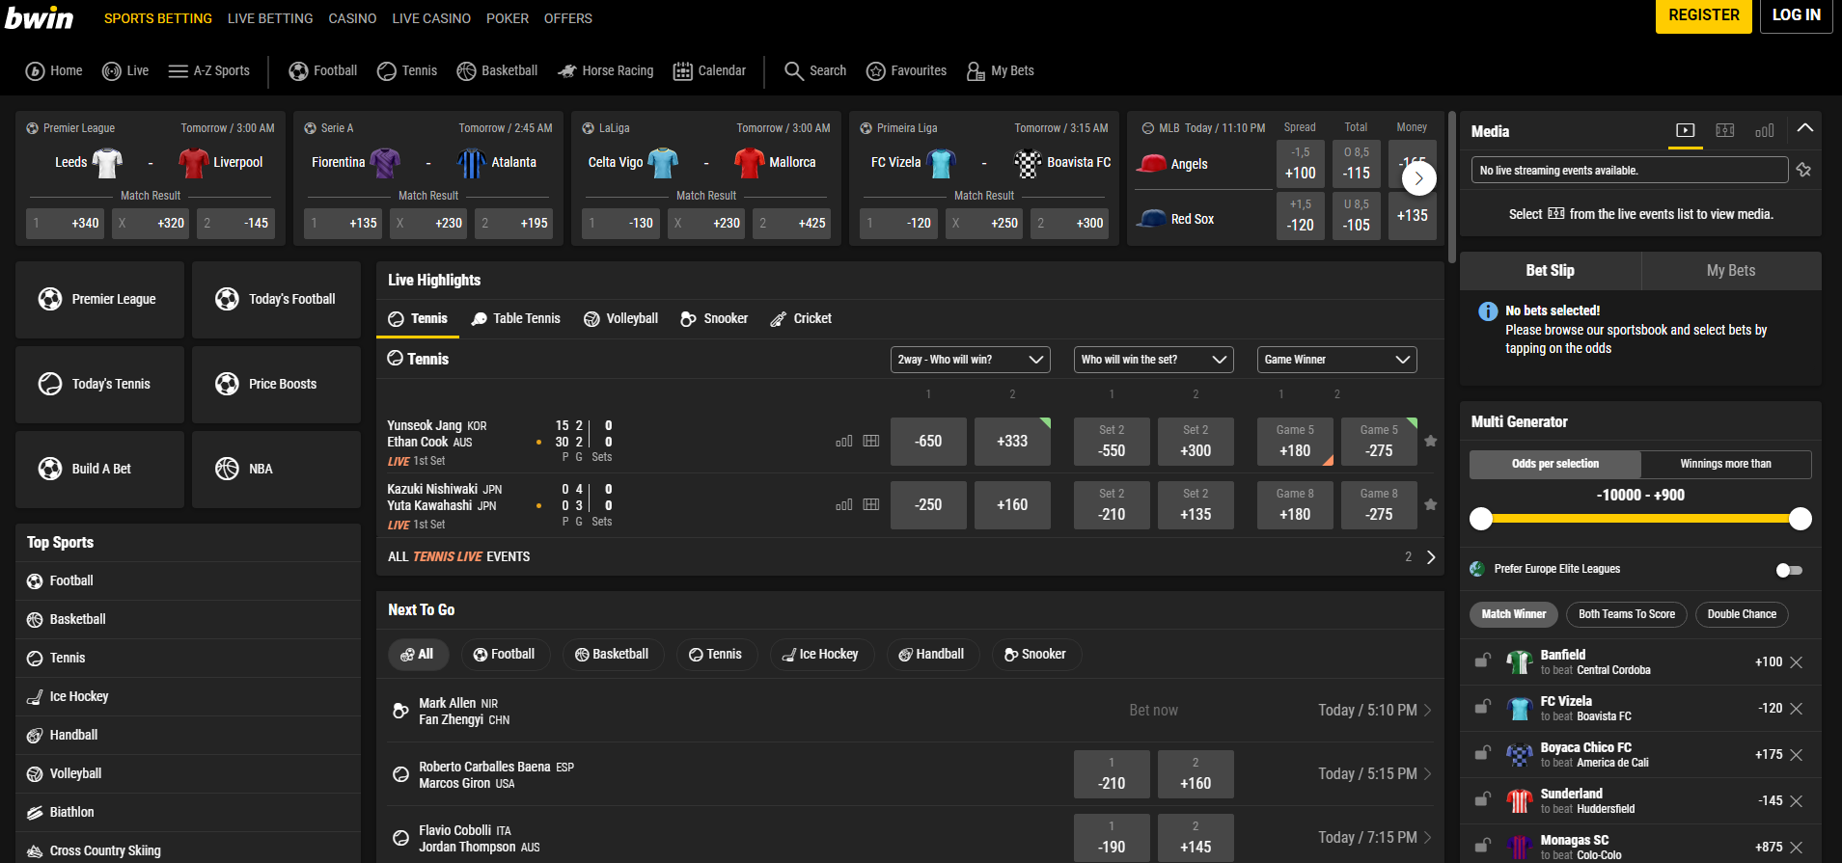This screenshot has height=863, width=1842.
Task: Switch to the My Bets tab
Action: click(x=1731, y=271)
